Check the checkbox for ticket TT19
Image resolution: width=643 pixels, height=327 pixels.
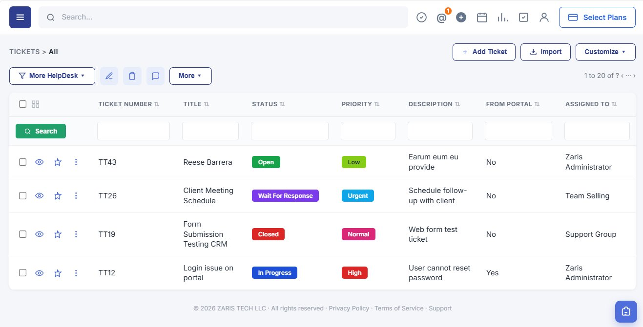coord(22,234)
